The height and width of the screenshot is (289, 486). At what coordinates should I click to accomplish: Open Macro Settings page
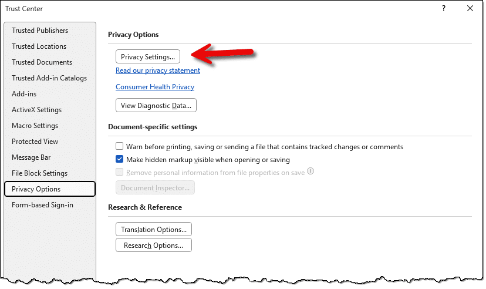(x=35, y=126)
